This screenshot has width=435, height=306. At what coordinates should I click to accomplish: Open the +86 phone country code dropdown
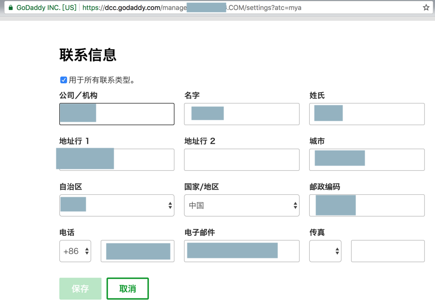tap(75, 251)
